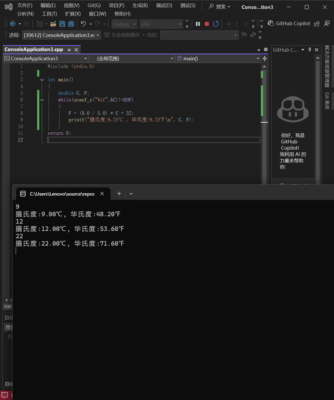Click the split editor icon
Image resolution: width=334 pixels, height=400 pixels.
click(x=265, y=58)
